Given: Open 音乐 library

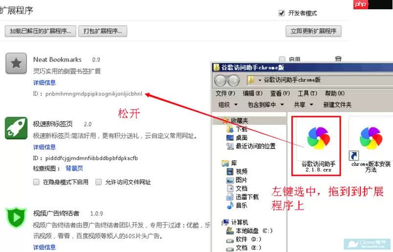Looking at the screenshot, I should click(x=237, y=206).
